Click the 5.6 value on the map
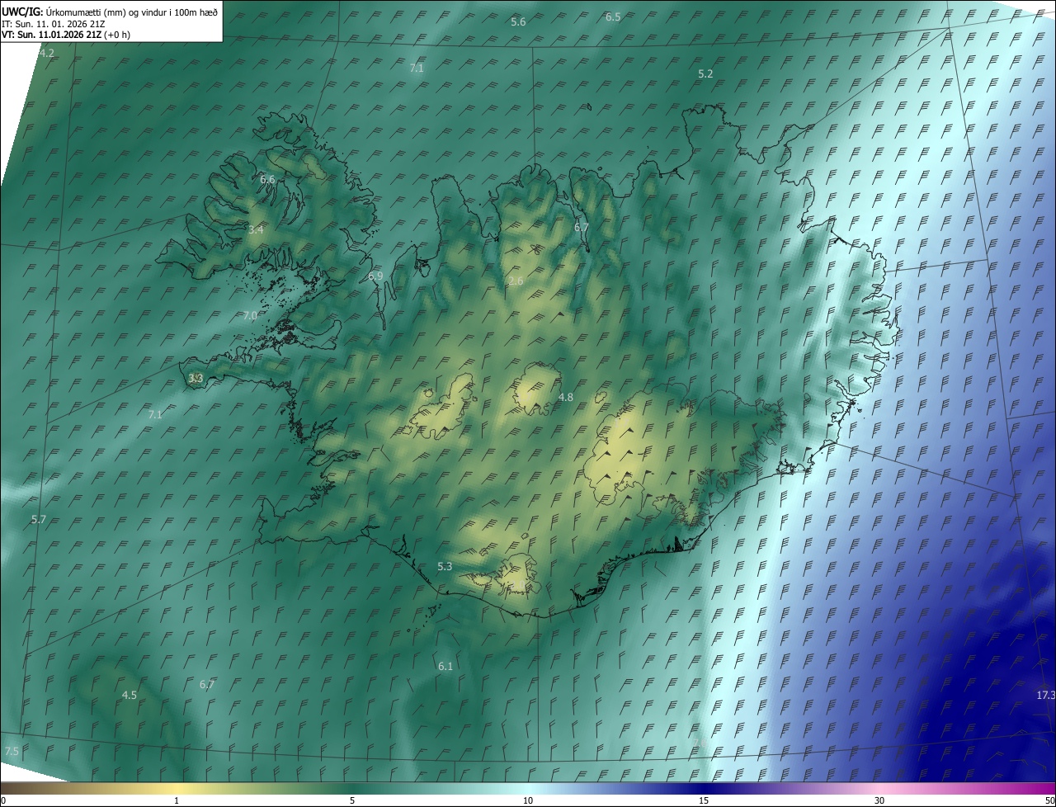The image size is (1056, 807). [518, 22]
